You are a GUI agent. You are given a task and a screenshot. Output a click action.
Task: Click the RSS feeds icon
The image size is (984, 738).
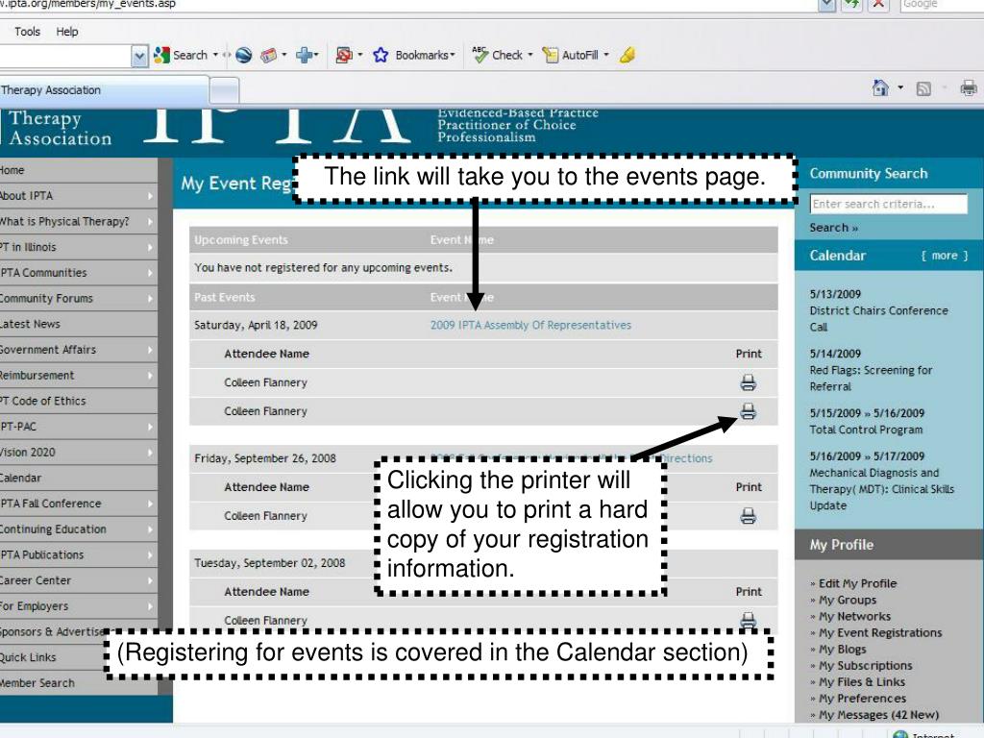click(923, 88)
